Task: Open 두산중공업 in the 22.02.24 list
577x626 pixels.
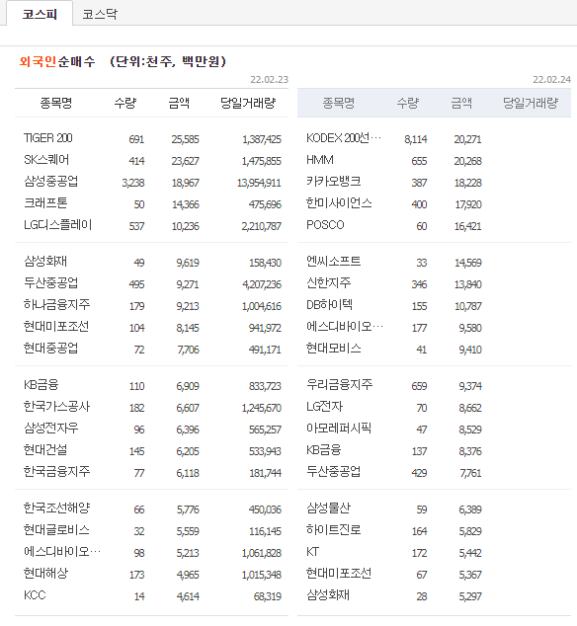Action: 333,472
